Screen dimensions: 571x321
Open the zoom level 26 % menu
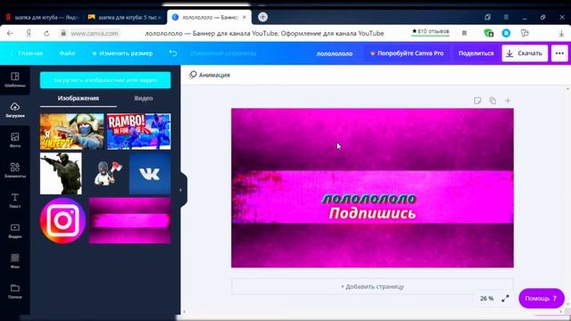[486, 299]
